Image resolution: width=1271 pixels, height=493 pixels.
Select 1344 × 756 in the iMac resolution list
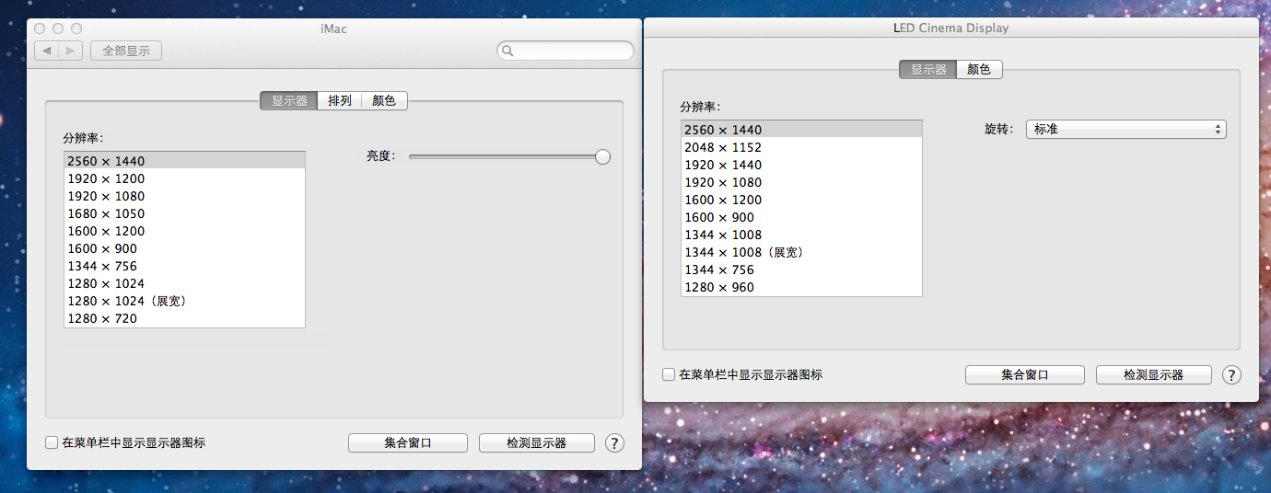coord(184,266)
